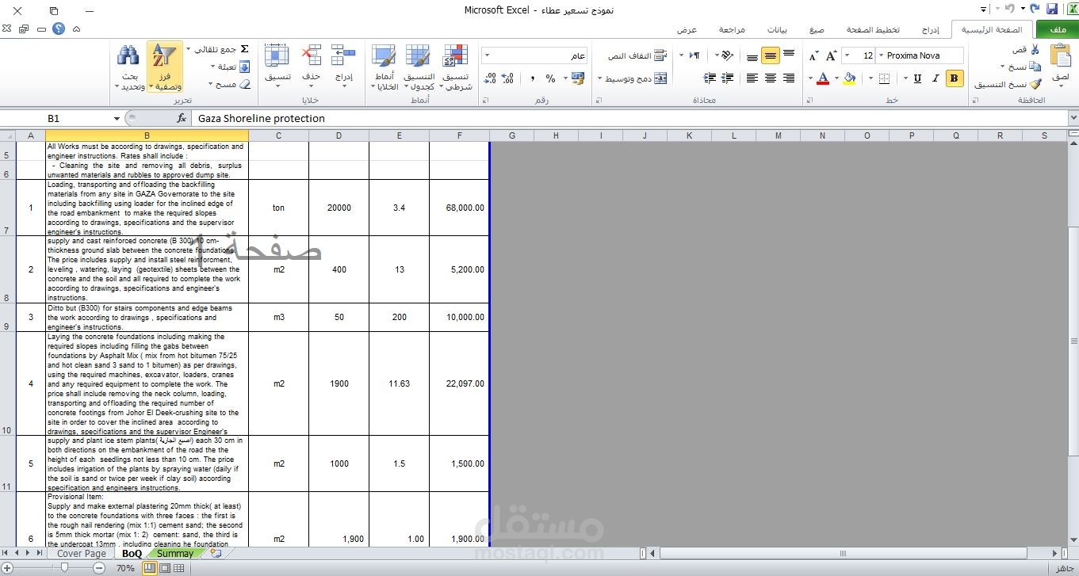The height and width of the screenshot is (576, 1079).
Task: Open the Excel Help question mark
Action: [59, 29]
